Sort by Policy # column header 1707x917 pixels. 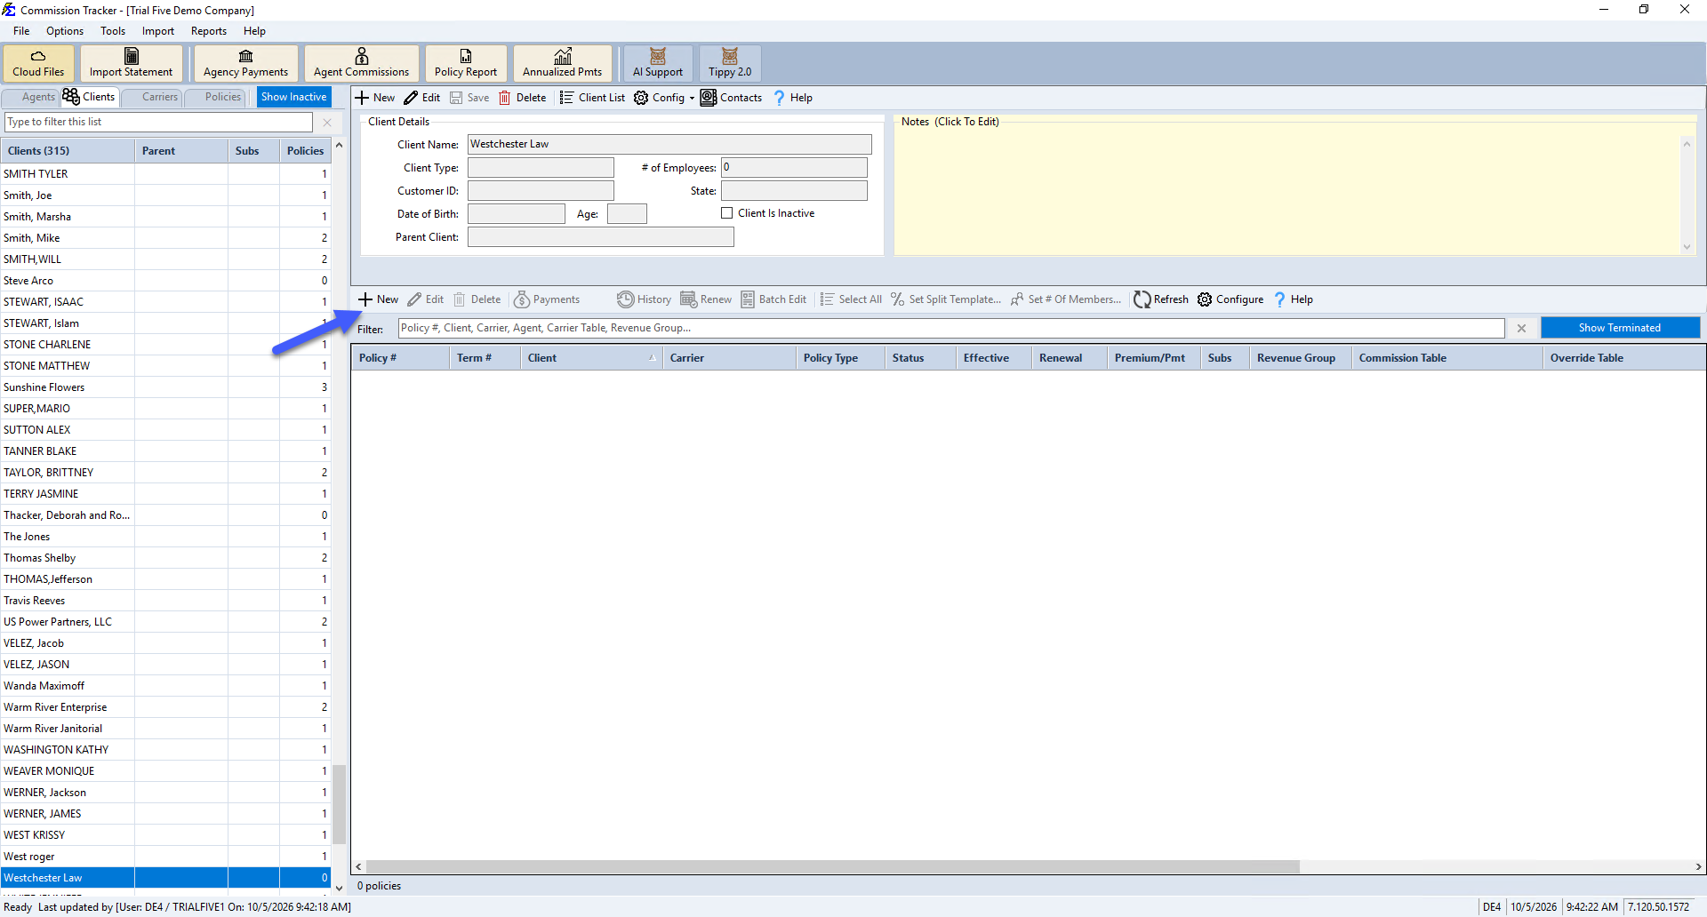[400, 358]
